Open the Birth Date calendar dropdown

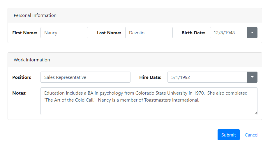(x=252, y=33)
